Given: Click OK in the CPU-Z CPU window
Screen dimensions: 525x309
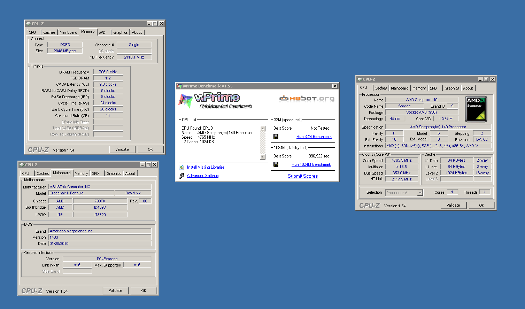Looking at the screenshot, I should coord(481,205).
